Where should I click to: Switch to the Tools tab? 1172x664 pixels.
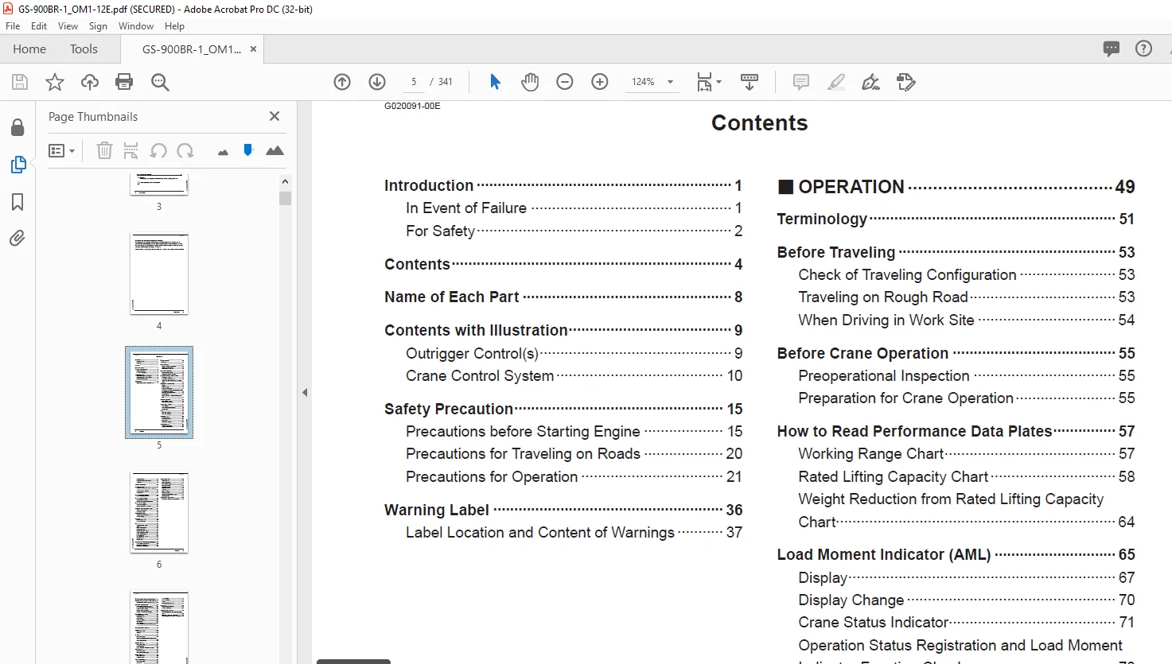[x=84, y=49]
